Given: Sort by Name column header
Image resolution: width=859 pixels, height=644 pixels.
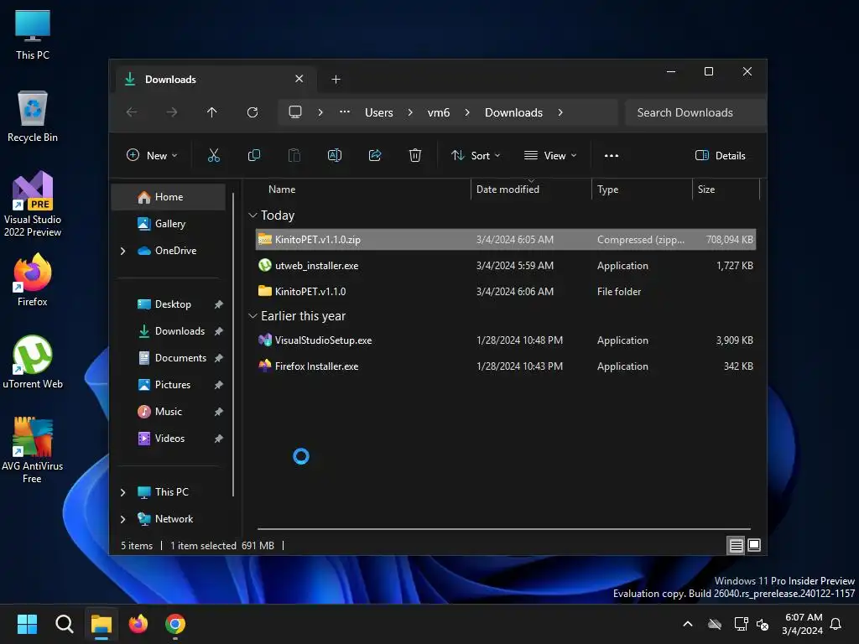Looking at the screenshot, I should [x=282, y=190].
